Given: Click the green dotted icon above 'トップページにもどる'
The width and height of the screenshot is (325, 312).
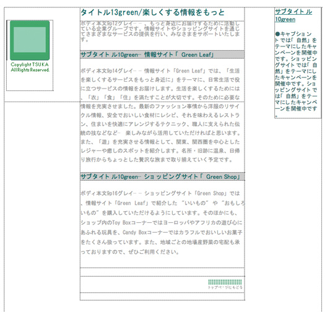Looking at the screenshot, I should coord(225,282).
